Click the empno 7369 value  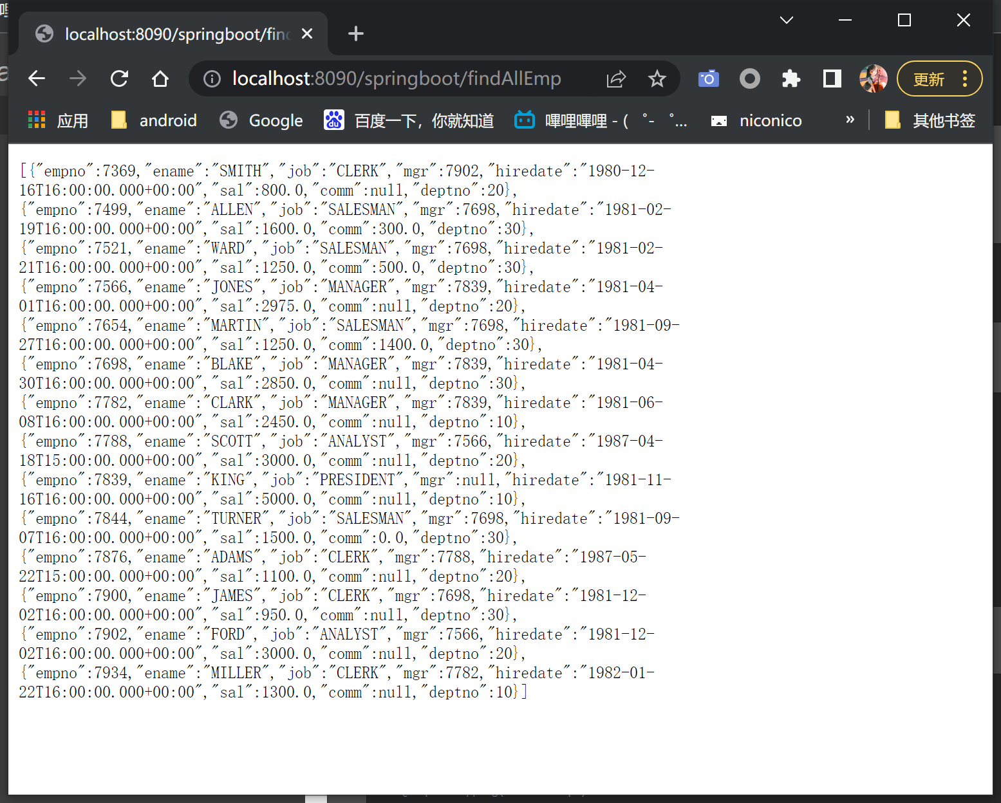point(120,171)
